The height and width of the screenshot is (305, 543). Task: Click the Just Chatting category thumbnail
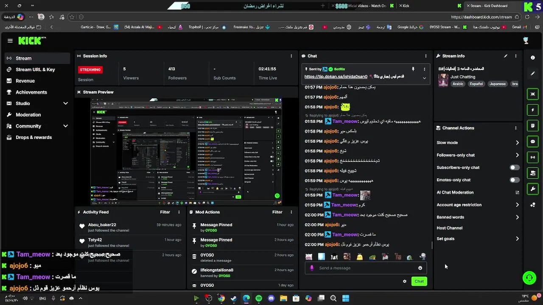(443, 80)
